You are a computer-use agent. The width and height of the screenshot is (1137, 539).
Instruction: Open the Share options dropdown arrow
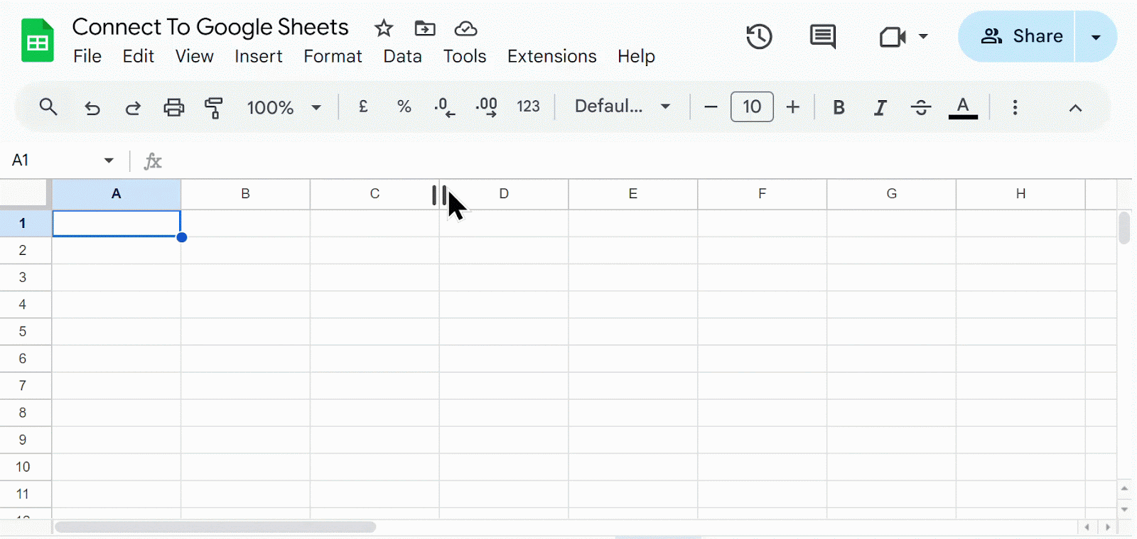point(1096,37)
